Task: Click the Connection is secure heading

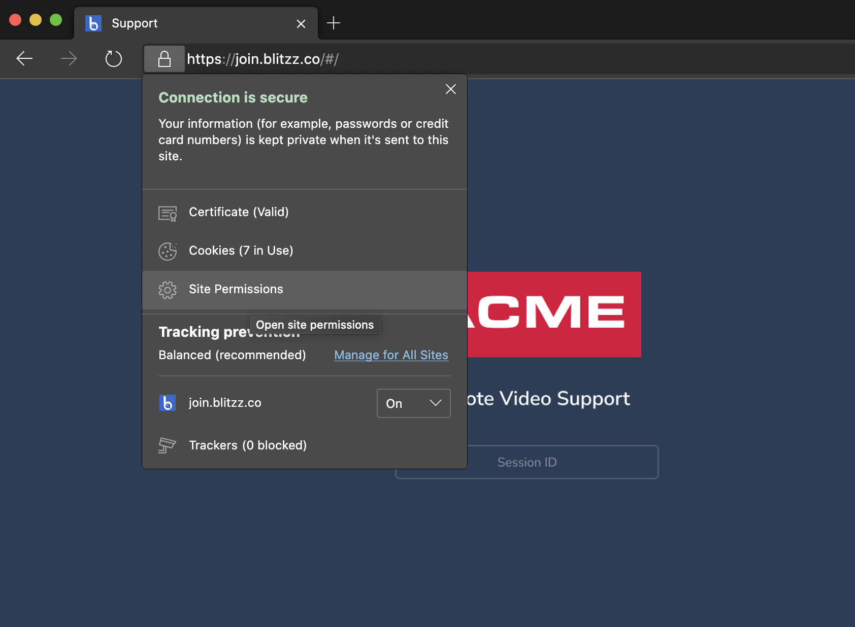Action: click(233, 97)
